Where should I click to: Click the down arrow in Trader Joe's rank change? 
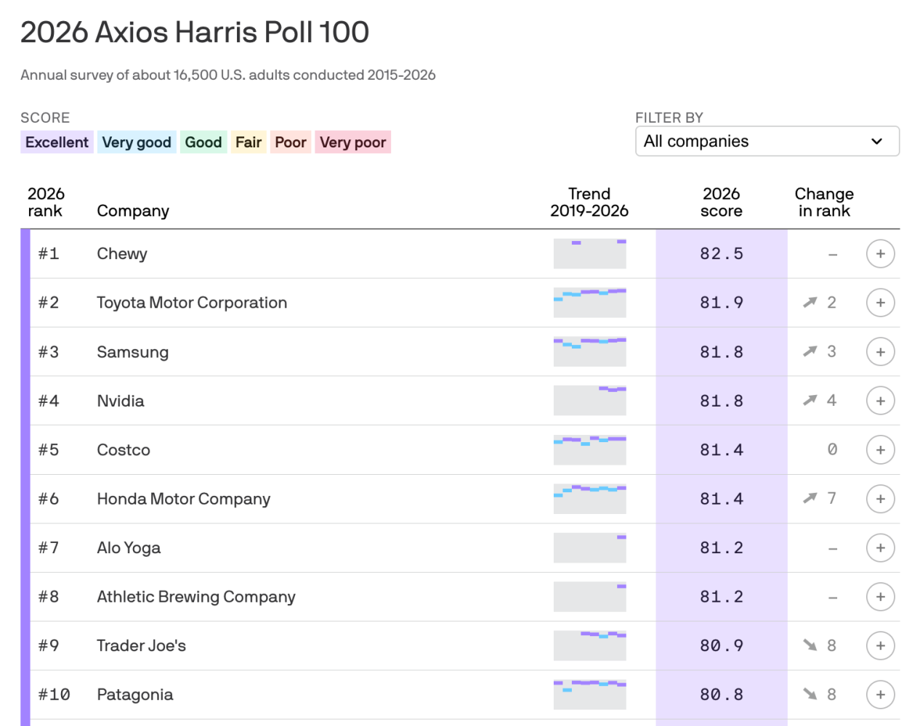810,645
